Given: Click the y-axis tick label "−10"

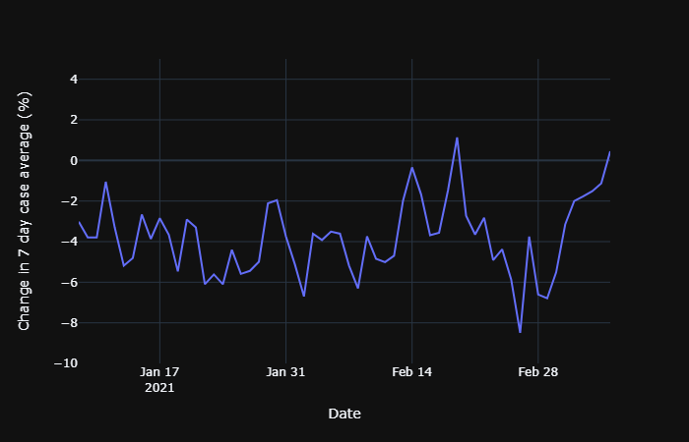Looking at the screenshot, I should coord(66,363).
